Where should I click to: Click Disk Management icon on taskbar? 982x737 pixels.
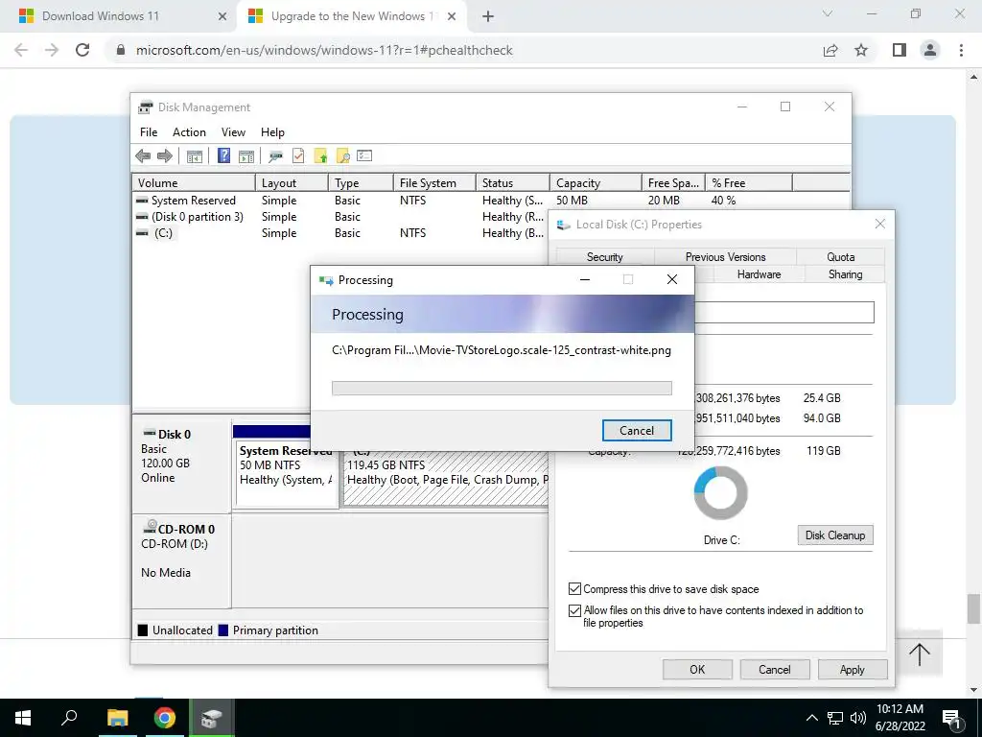212,718
